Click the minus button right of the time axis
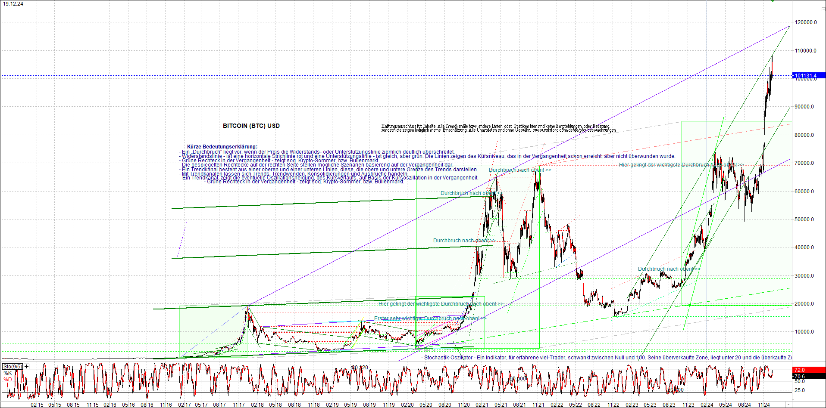826x408 pixels. point(788,405)
